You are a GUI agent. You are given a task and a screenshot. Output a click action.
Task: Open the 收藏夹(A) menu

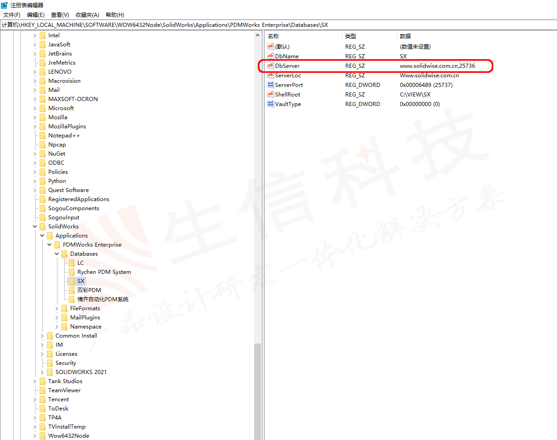[87, 15]
